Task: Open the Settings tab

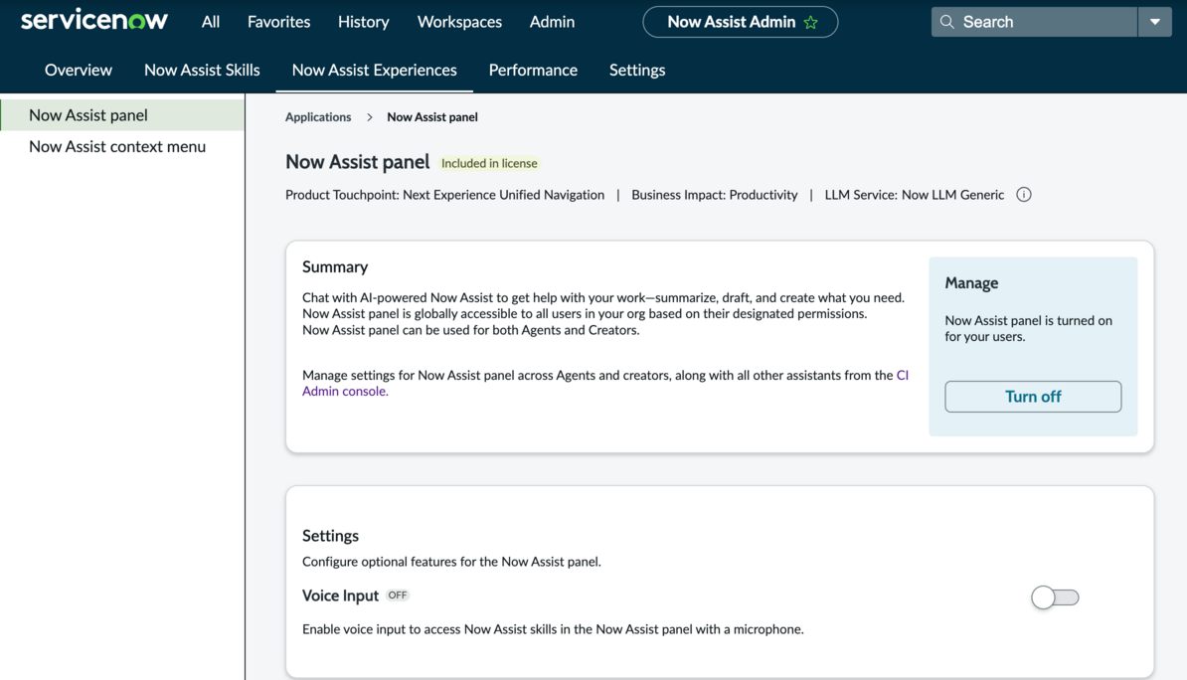Action: click(x=637, y=70)
